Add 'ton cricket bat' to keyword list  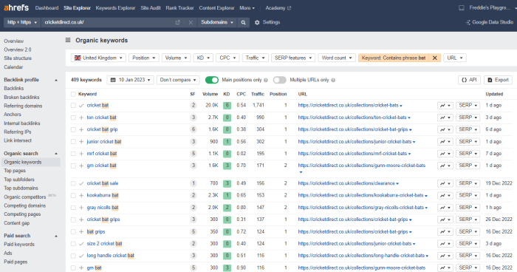(x=81, y=118)
